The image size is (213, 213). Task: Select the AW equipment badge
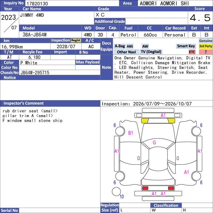pyautogui.click(x=145, y=46)
